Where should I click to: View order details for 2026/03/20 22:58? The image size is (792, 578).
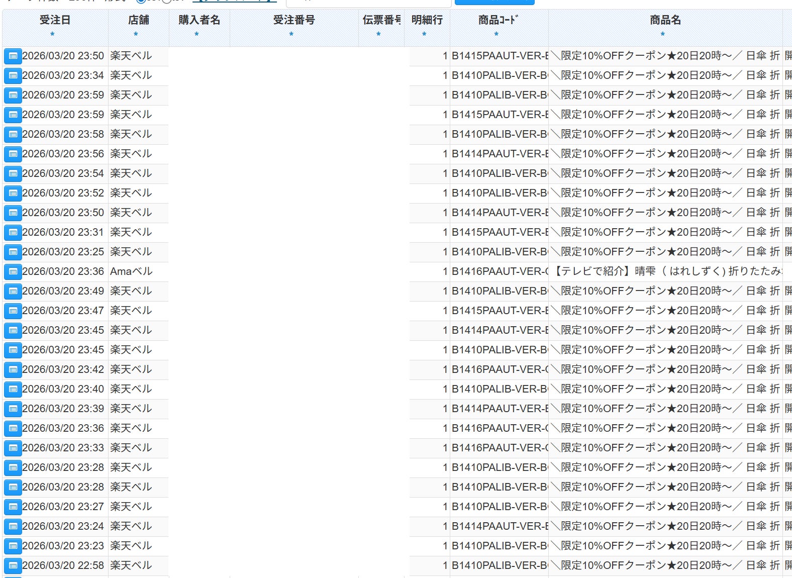pyautogui.click(x=13, y=565)
